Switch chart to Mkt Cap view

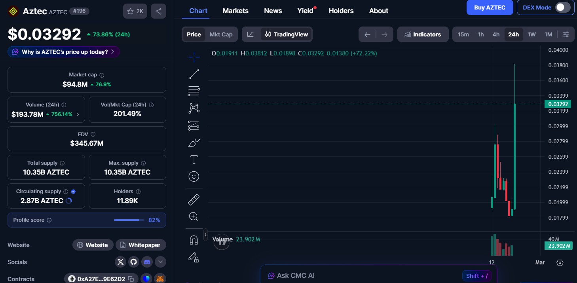[x=221, y=34]
